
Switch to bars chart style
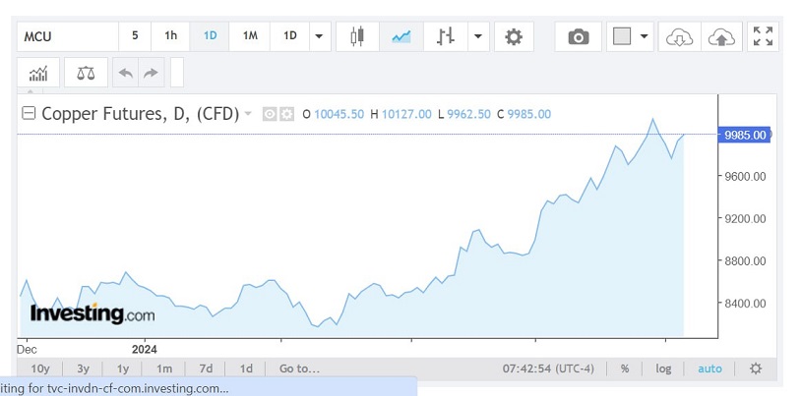(x=446, y=36)
